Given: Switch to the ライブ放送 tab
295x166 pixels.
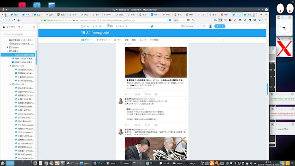Looking at the screenshot, I should 154,40.
